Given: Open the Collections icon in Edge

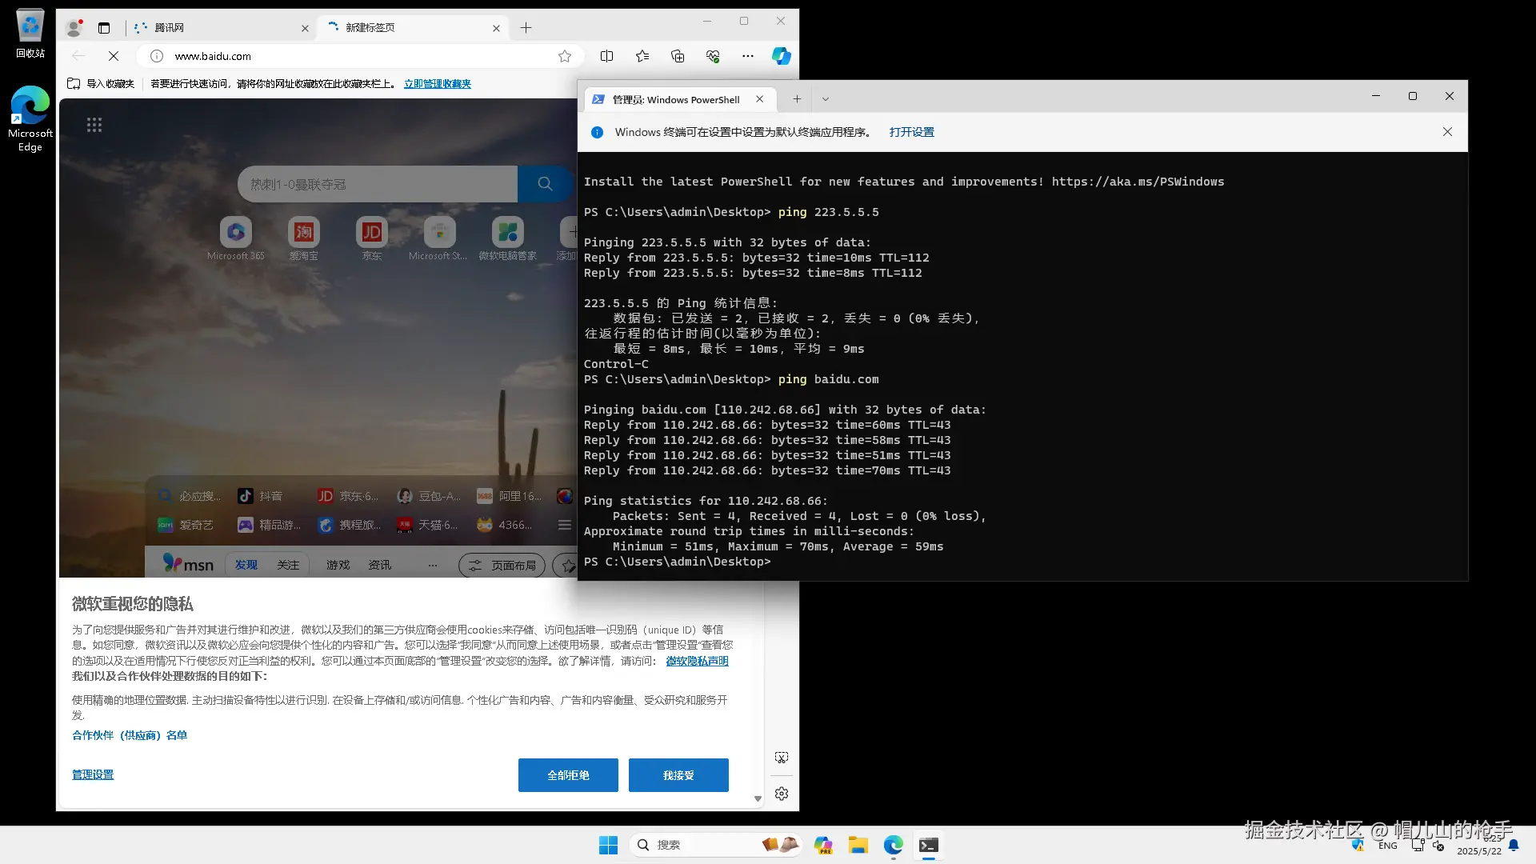Looking at the screenshot, I should 678,56.
